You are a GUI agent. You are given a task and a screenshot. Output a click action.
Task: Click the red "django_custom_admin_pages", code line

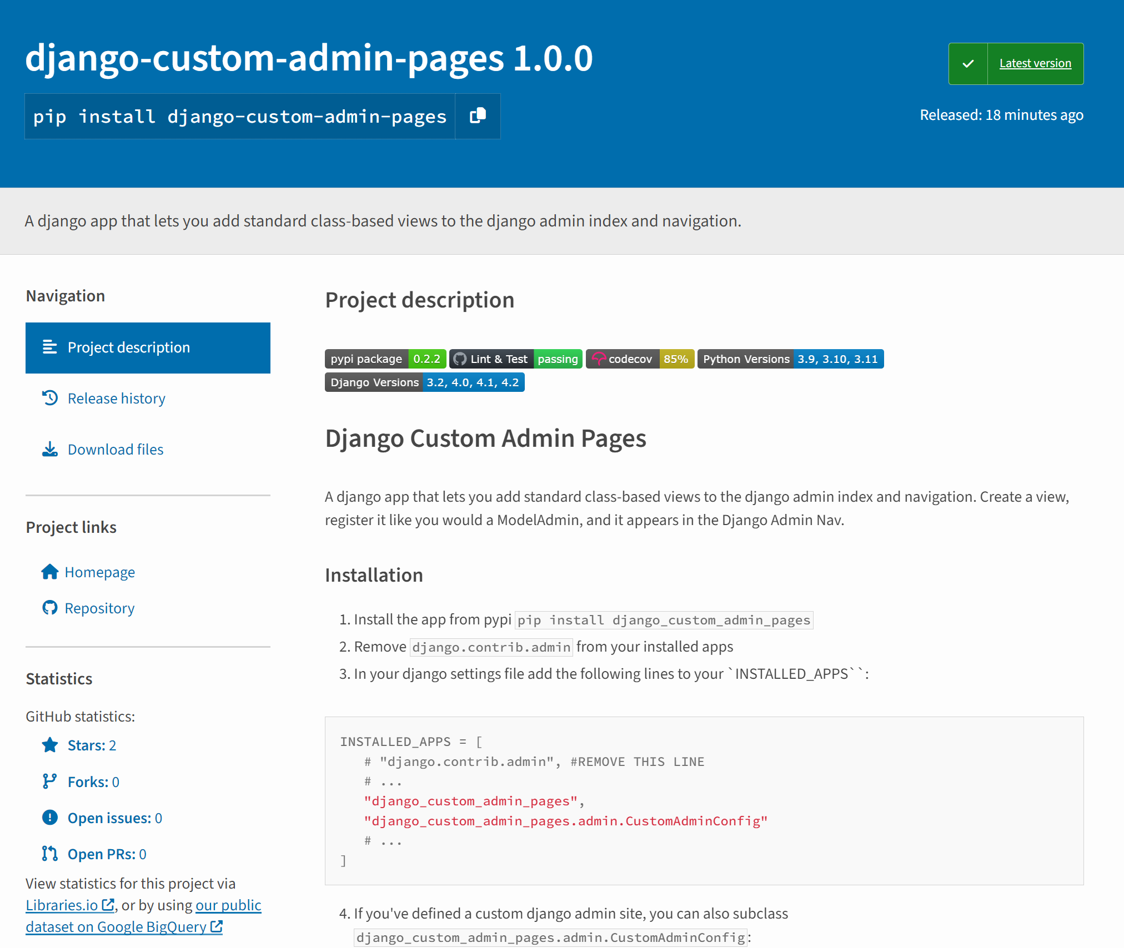coord(474,801)
